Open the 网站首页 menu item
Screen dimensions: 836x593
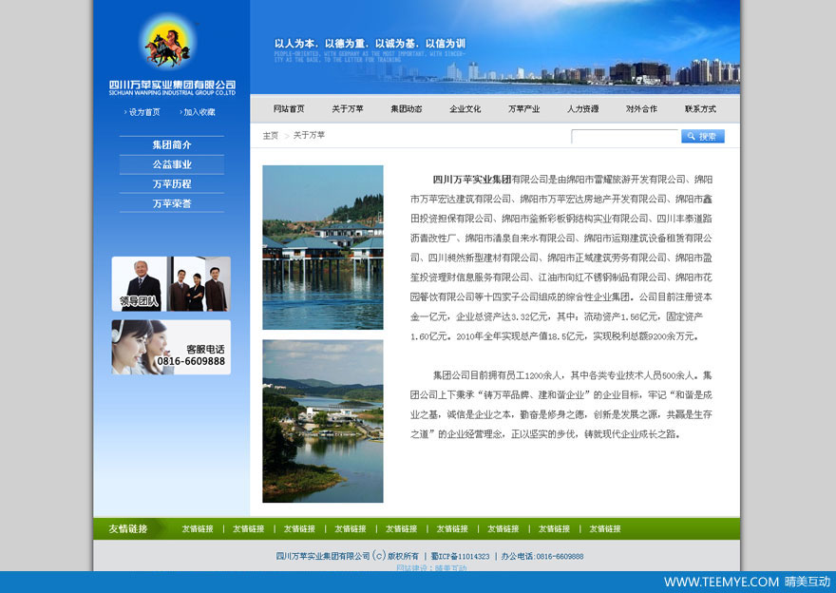[x=289, y=109]
